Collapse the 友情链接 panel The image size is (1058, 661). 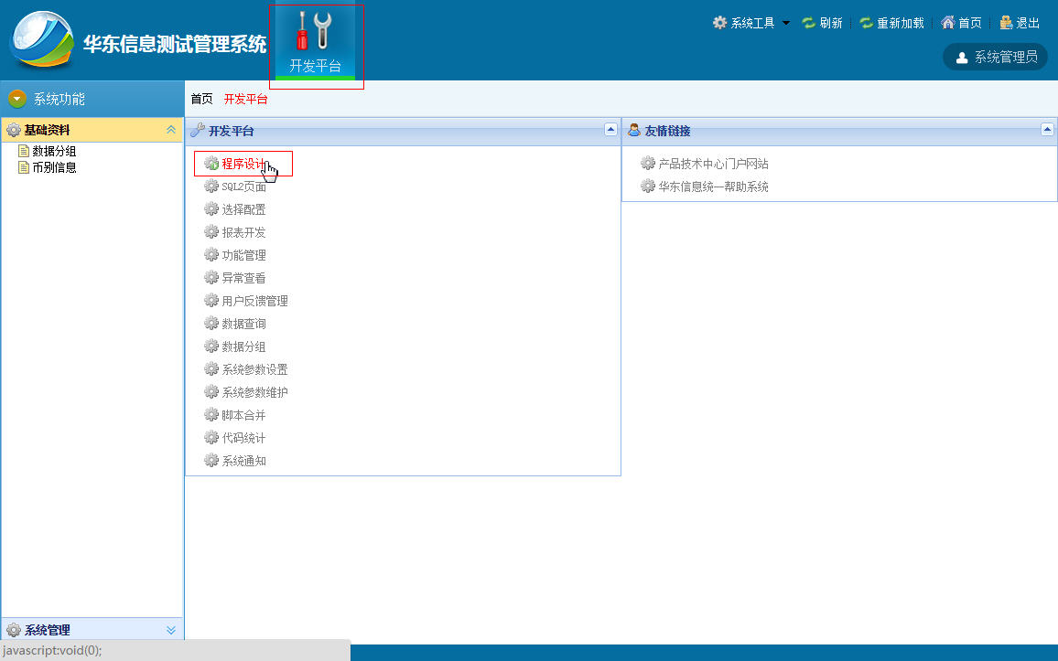[x=1047, y=130]
